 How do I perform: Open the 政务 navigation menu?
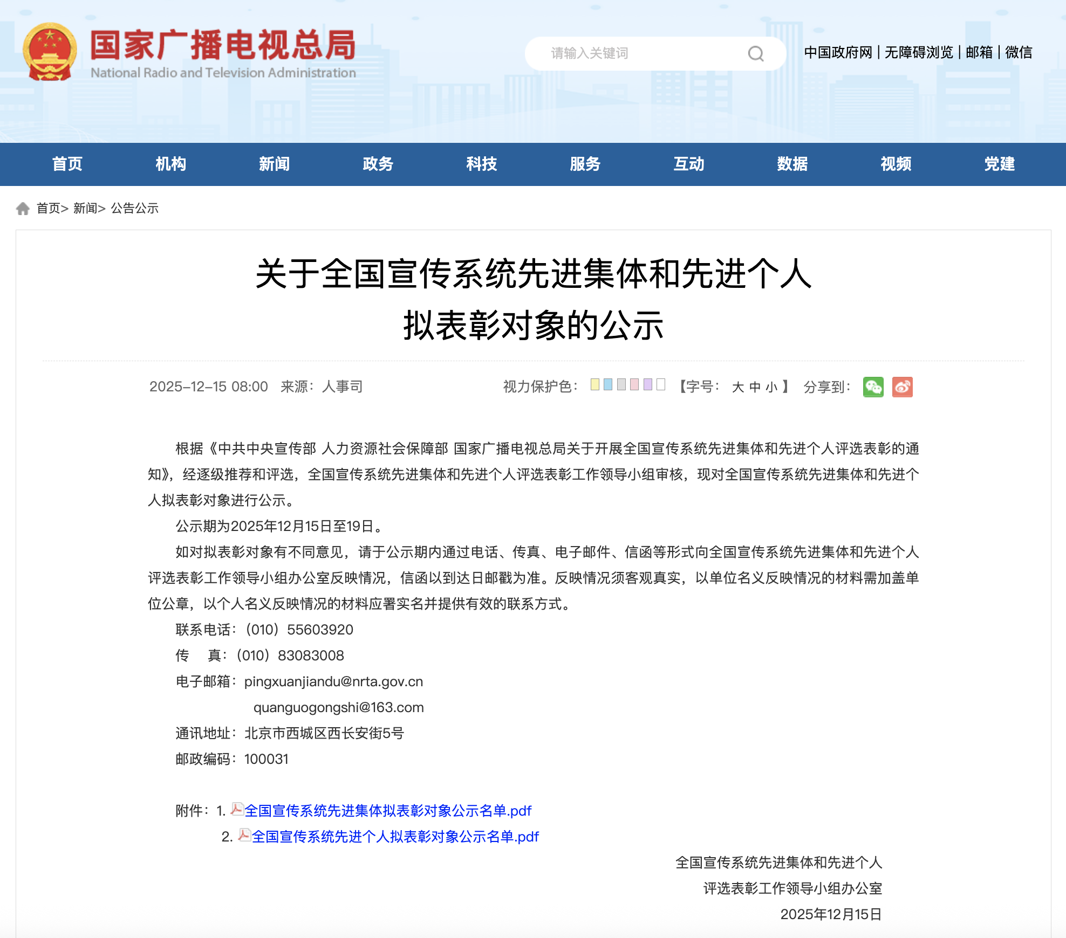pos(378,164)
